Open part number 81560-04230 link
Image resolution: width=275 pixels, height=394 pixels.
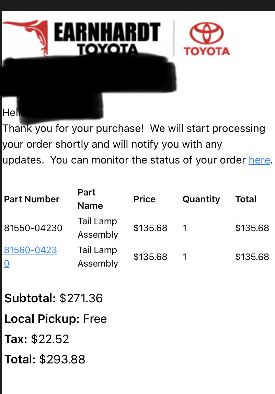pyautogui.click(x=31, y=257)
